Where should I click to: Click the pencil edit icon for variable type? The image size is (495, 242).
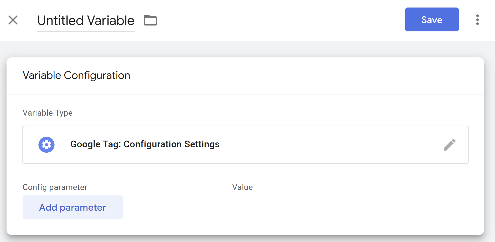[449, 145]
